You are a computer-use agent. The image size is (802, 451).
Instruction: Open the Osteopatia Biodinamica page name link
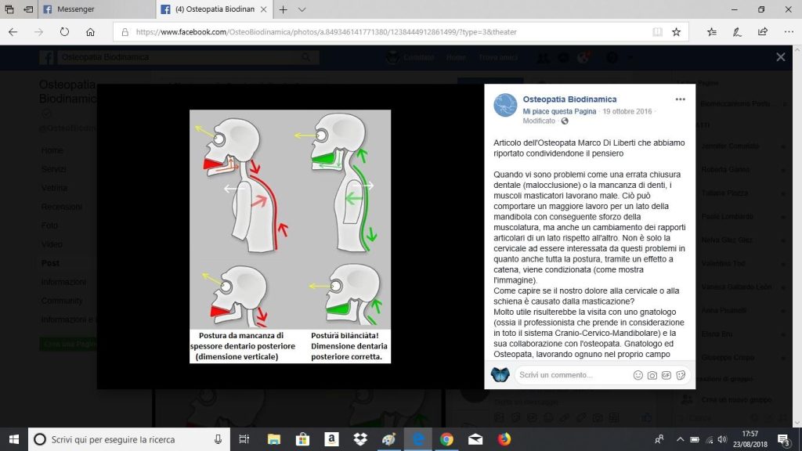click(x=569, y=99)
